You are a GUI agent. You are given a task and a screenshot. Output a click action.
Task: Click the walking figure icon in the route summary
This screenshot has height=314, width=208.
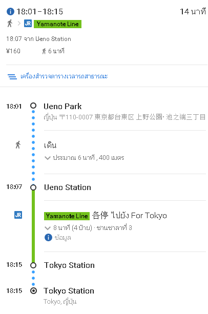[x=10, y=24]
